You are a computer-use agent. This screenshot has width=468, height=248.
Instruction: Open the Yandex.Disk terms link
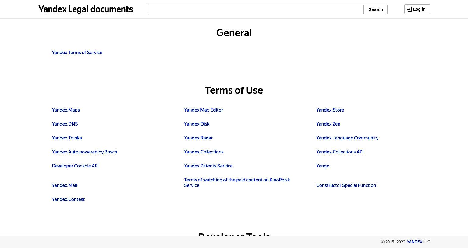click(197, 124)
